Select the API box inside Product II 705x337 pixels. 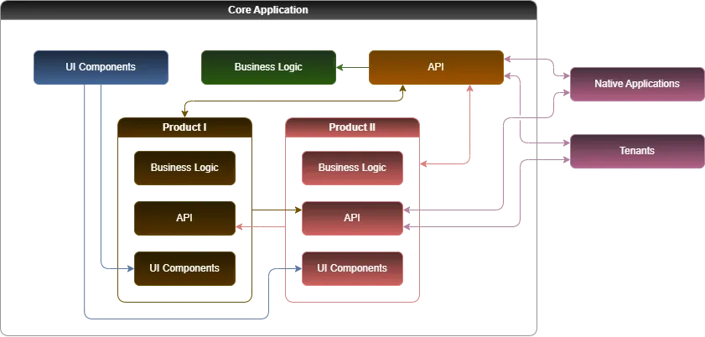click(352, 218)
